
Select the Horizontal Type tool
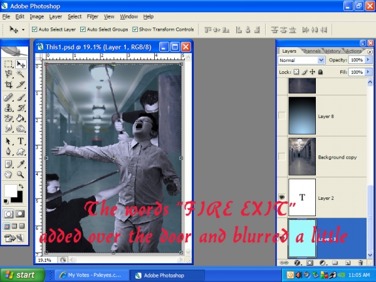[21, 141]
